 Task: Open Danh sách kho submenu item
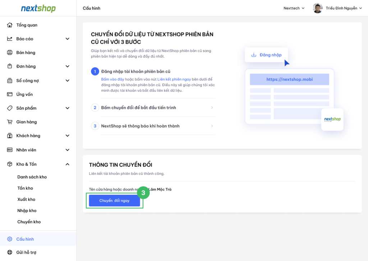[x=32, y=177]
